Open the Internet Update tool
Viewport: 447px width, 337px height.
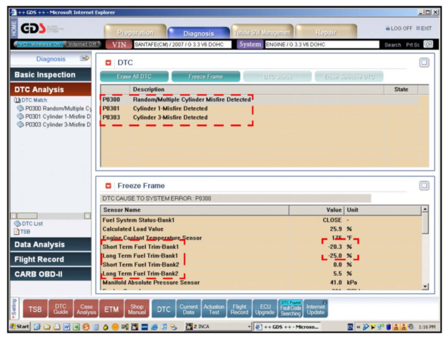pos(316,309)
